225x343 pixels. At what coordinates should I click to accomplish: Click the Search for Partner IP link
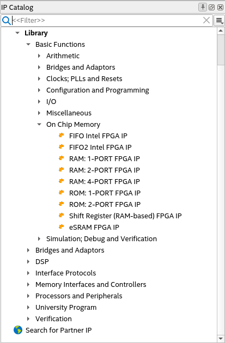(59, 330)
